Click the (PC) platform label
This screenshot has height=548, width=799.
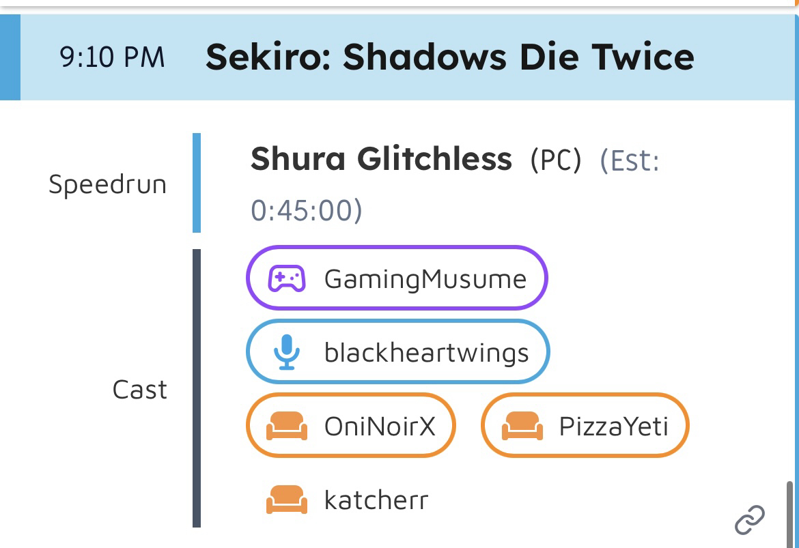tap(556, 160)
